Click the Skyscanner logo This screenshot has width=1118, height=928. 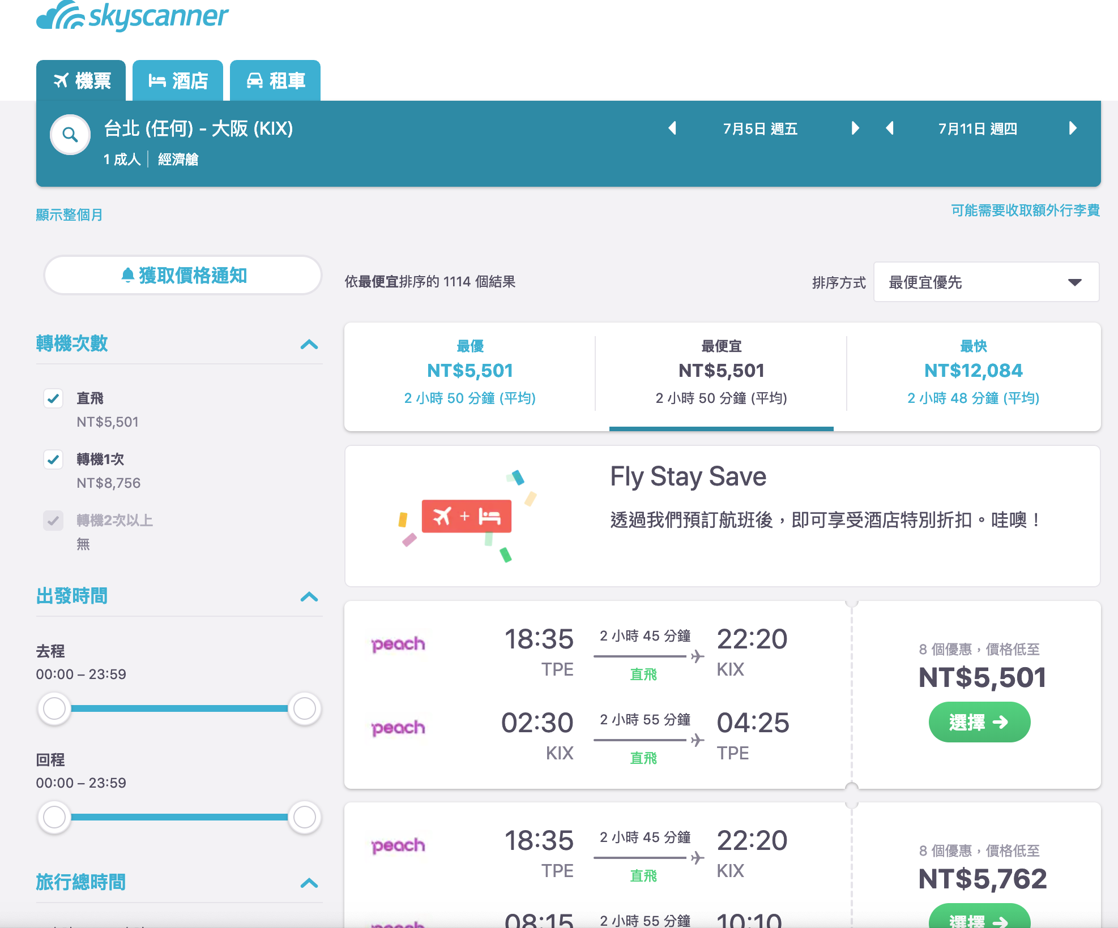[x=132, y=16]
